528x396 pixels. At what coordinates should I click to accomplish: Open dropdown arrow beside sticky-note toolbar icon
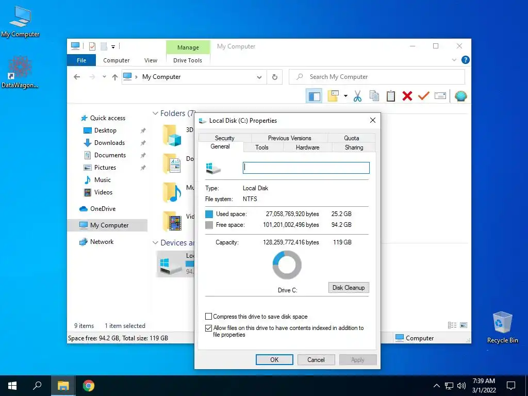pos(345,96)
